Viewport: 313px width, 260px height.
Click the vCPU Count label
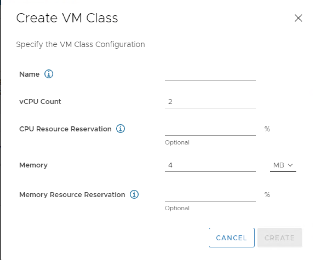40,102
